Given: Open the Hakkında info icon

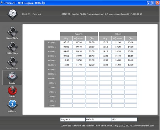Looking at the screenshot, I should (x=12, y=105).
